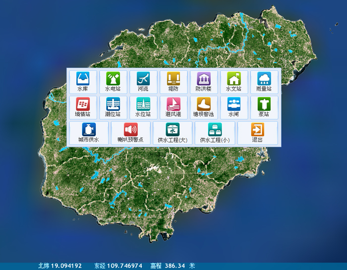Click the longitude value 109.746974
The height and width of the screenshot is (270, 347).
[x=124, y=266]
